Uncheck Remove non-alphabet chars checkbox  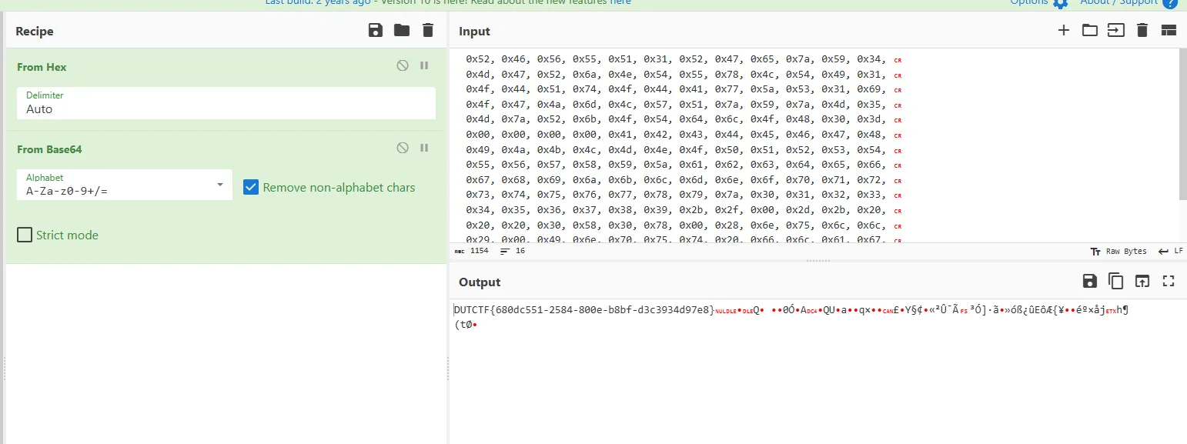251,187
